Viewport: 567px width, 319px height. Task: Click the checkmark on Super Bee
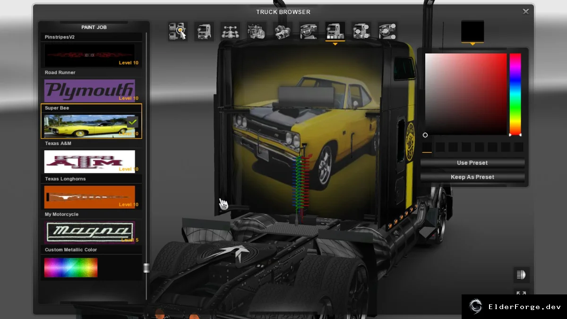click(x=133, y=122)
